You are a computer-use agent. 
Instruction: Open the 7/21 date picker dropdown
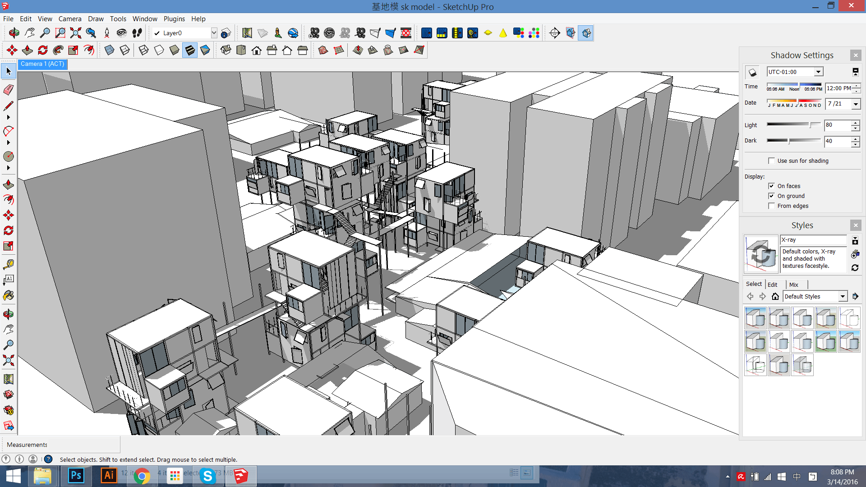pyautogui.click(x=856, y=104)
